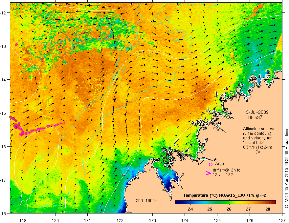Screen dimensions: 289x223
Task: Click longitude axis label 121
Action: pos(88,220)
